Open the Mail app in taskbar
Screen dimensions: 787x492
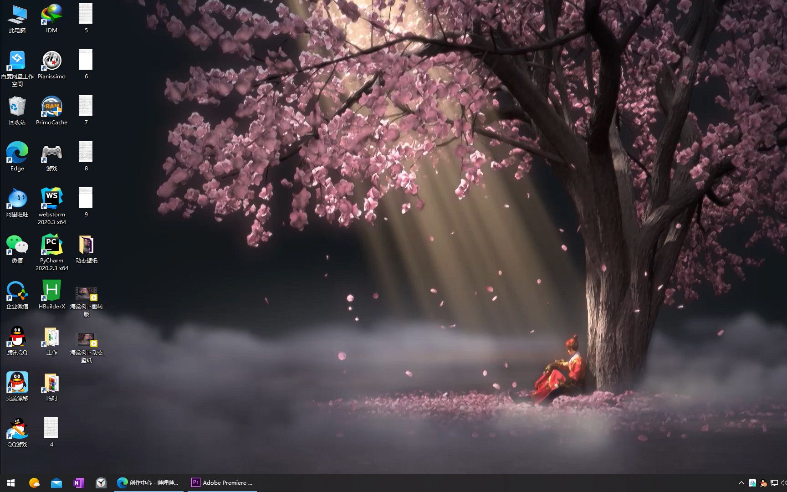56,483
